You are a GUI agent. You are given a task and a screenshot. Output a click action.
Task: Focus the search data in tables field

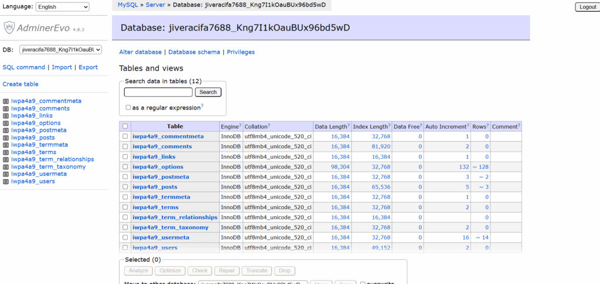[158, 92]
